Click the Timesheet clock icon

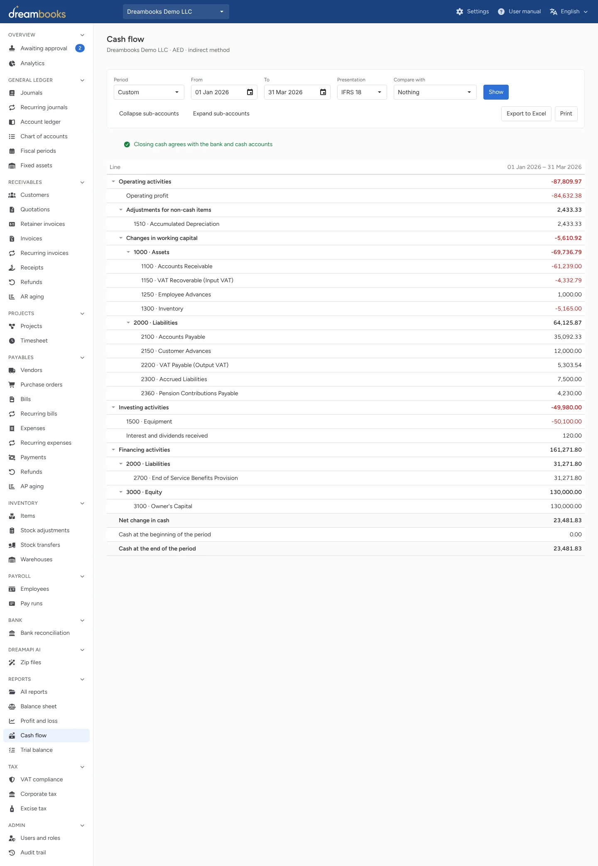pos(12,341)
